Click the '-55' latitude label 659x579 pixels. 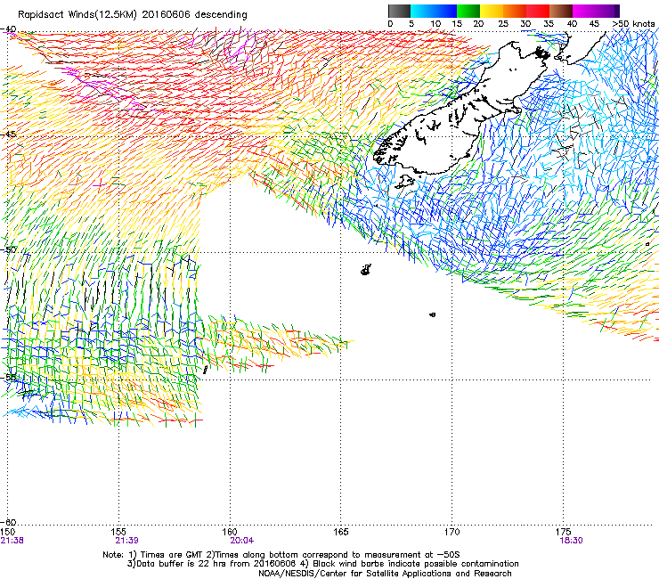click(8, 377)
